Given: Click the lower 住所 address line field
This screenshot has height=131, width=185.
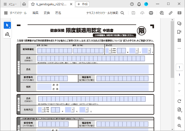Looking at the screenshot, I should pos(104,89).
